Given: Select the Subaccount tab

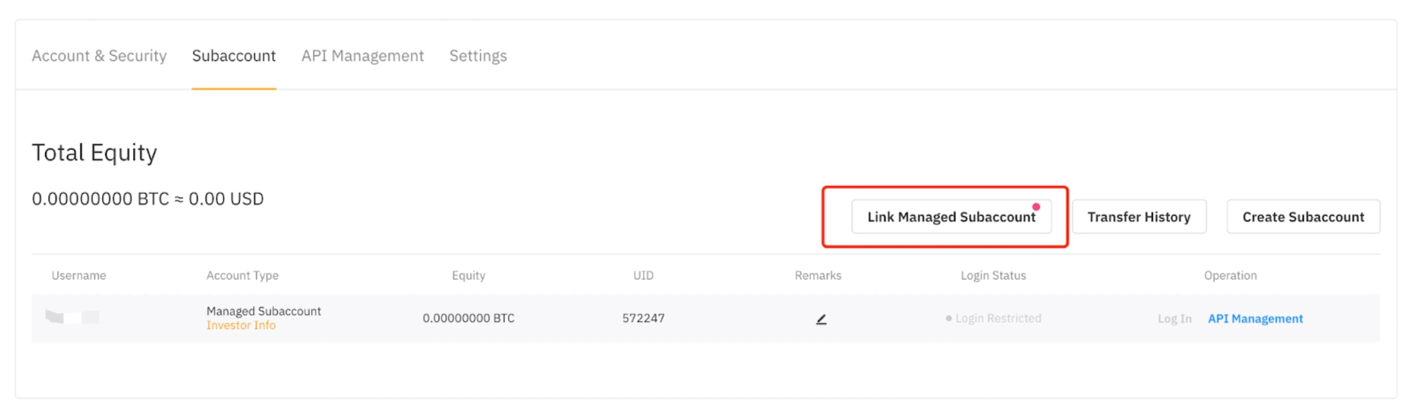Looking at the screenshot, I should 234,56.
